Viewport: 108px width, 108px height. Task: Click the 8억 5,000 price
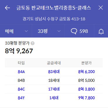click(86, 80)
